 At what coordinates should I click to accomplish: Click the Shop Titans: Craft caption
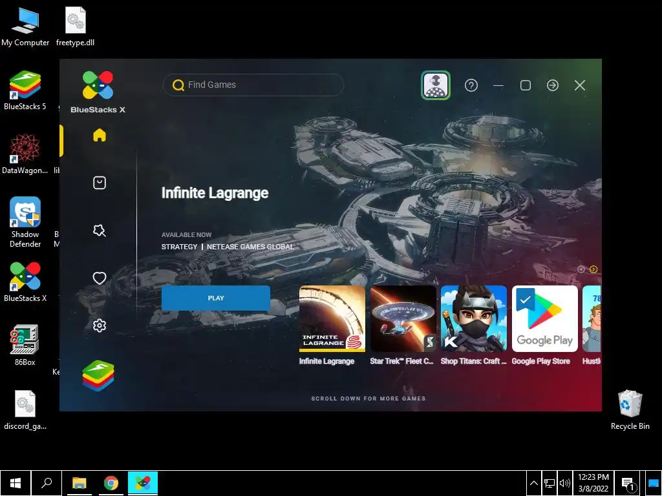tap(473, 361)
